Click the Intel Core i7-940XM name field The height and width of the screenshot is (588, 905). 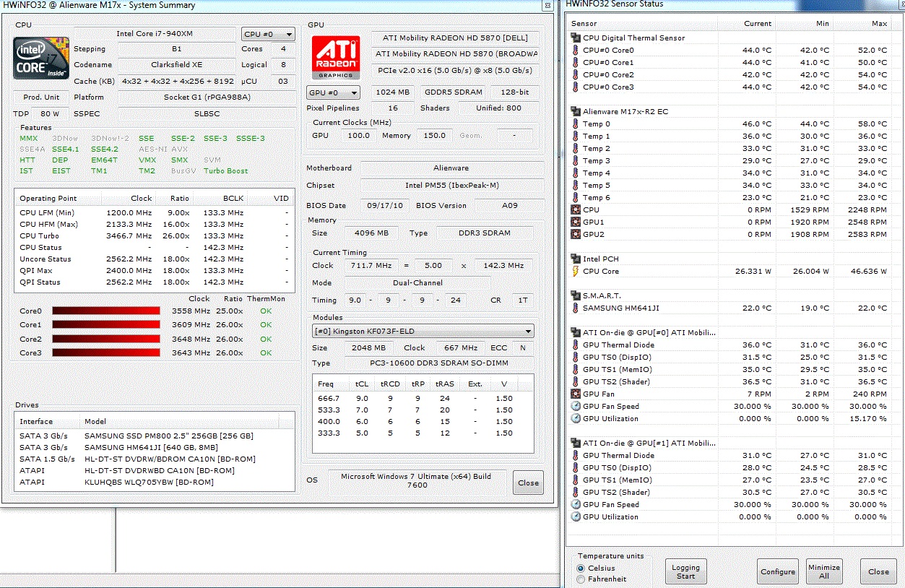pyautogui.click(x=155, y=34)
